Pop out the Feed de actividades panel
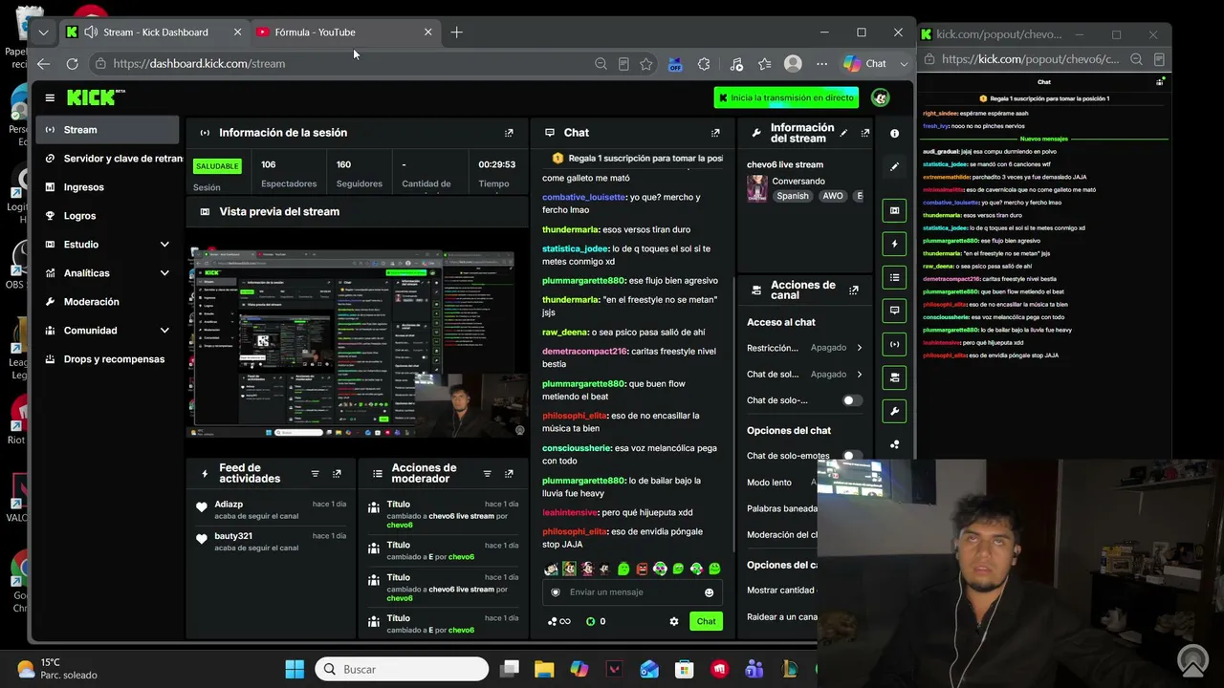Viewport: 1224px width, 688px height. (337, 474)
